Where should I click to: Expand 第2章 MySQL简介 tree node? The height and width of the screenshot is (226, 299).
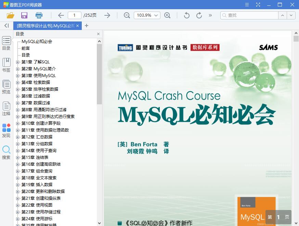17,69
